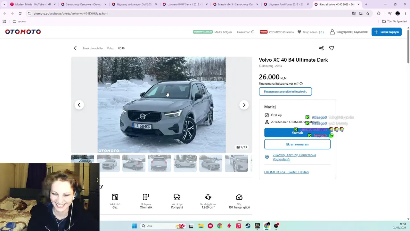The width and height of the screenshot is (410, 231).
Task: Open Steam from the taskbar
Action: (x=248, y=226)
